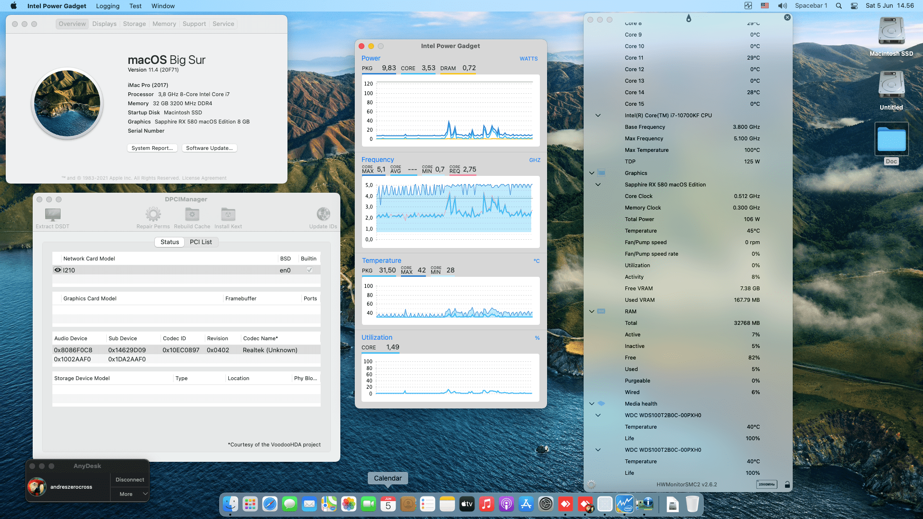Click Rebuild Cache icon in DPCIManager
The height and width of the screenshot is (519, 923).
coord(192,214)
